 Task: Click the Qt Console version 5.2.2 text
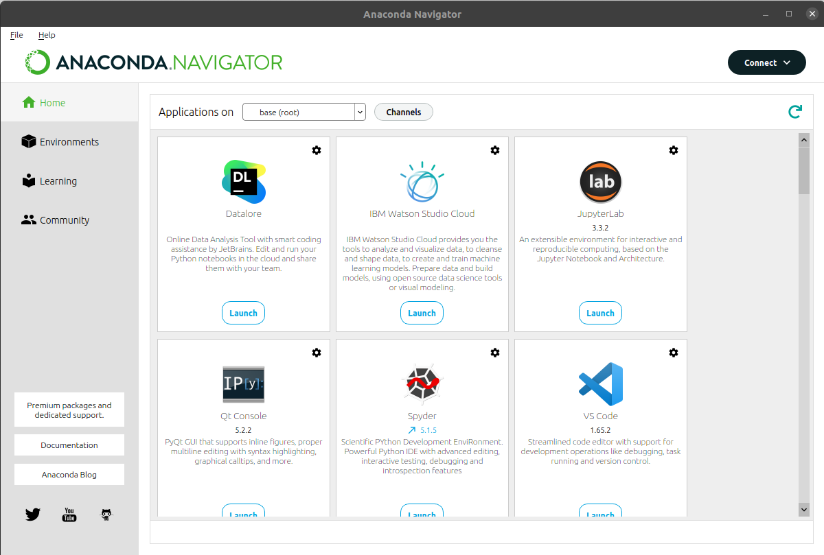click(x=244, y=430)
